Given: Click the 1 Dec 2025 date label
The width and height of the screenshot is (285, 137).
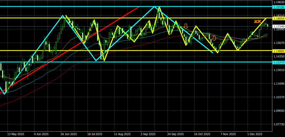Looking at the screenshot, I should pyautogui.click(x=255, y=134).
